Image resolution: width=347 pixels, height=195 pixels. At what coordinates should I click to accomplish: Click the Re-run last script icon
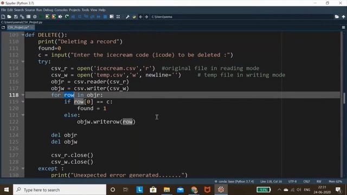tap(67, 17)
